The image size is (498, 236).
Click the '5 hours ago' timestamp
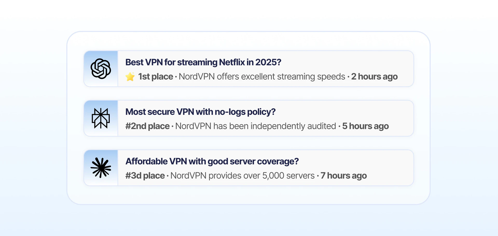tap(365, 126)
